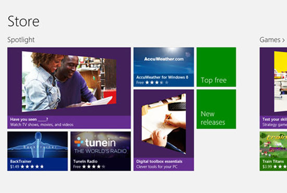
Task: Click the chevron next to Games
Action: coord(283,40)
